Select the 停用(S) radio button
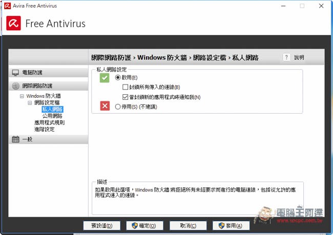Screen dimensions: 333x235 [x=118, y=106]
